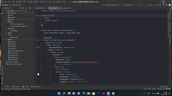Click the inspection status checkmark in the editor
This screenshot has width=172, height=96.
coord(167,11)
